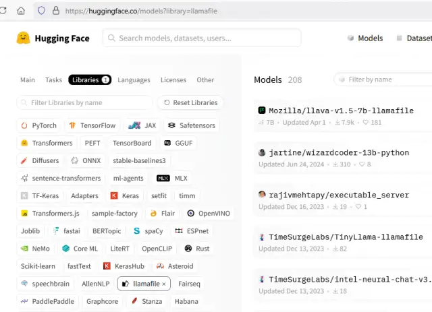Screen dimensions: 432x312
Task: Click the Transformers.js yellow icon
Action: tap(24, 214)
